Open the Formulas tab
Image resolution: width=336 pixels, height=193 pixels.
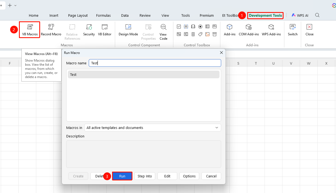pos(103,16)
